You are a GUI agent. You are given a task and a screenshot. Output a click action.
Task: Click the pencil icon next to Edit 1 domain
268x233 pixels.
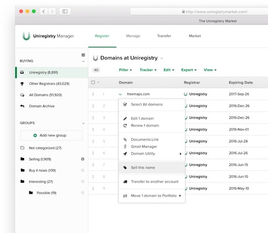point(125,118)
